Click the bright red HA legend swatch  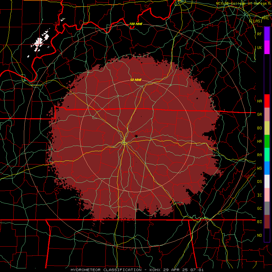coord(267,101)
